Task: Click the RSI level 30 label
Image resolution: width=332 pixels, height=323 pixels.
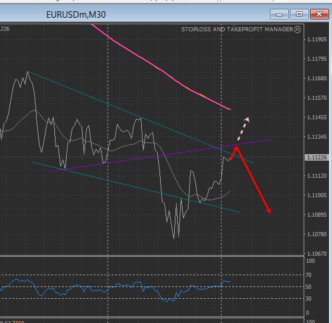Action: 308,298
